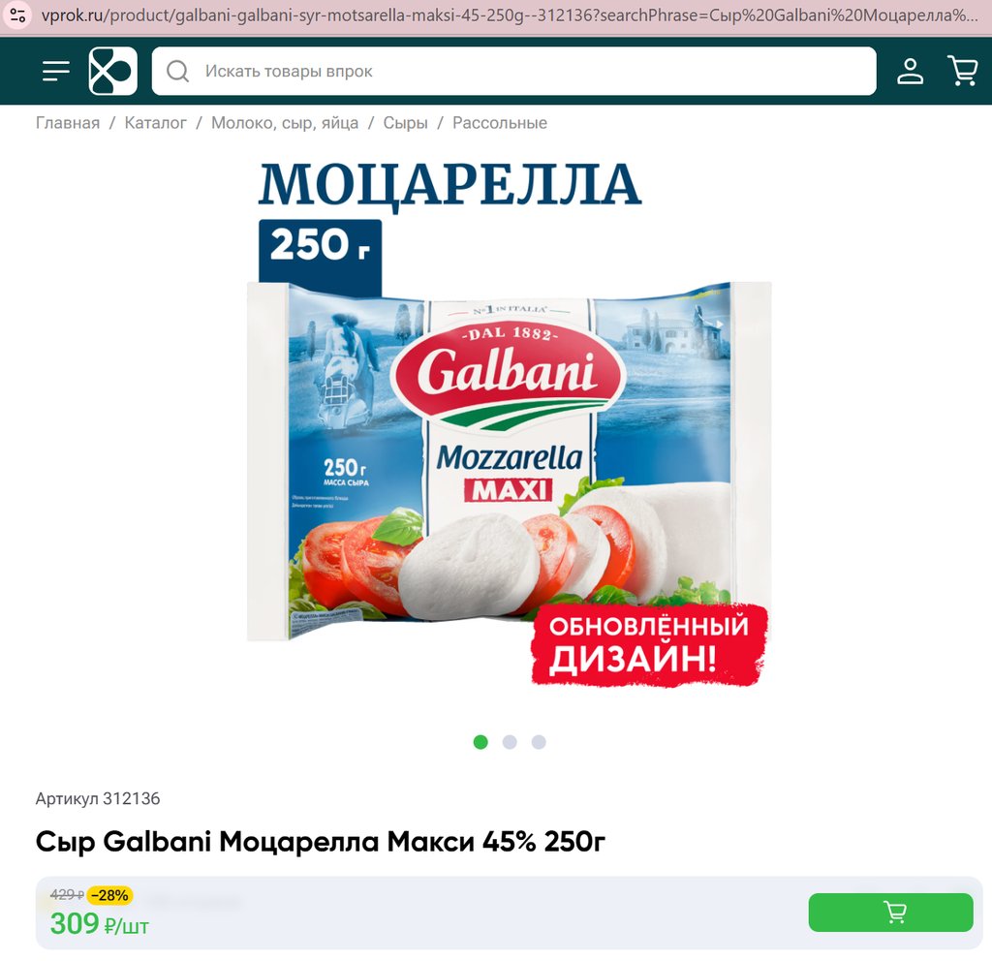The image size is (992, 961).
Task: Click the browser URL address text
Action: click(x=510, y=15)
